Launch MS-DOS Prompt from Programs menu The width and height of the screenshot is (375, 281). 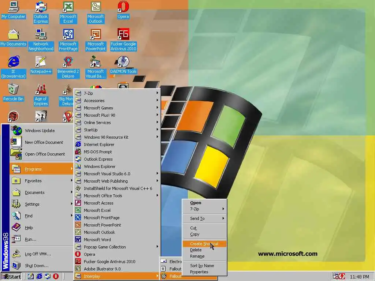117,152
